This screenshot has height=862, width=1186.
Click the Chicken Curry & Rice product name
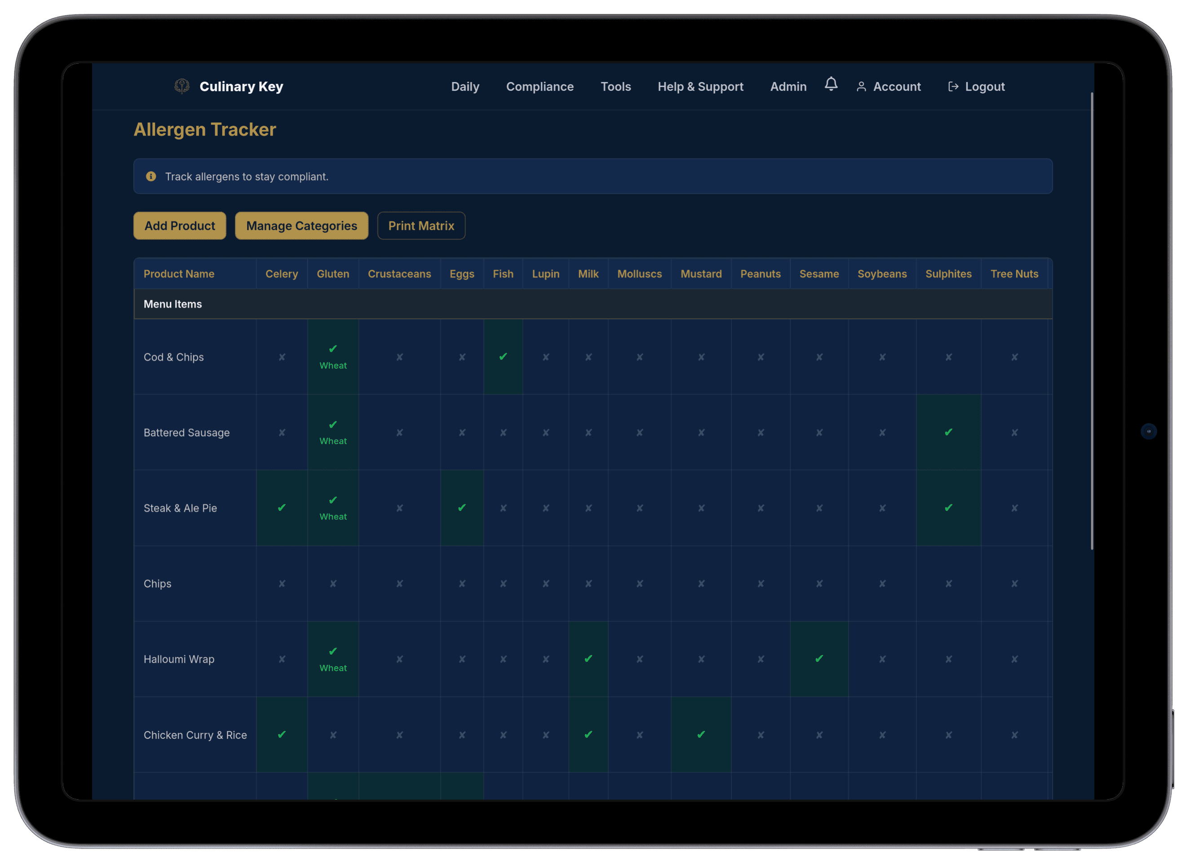coord(195,735)
